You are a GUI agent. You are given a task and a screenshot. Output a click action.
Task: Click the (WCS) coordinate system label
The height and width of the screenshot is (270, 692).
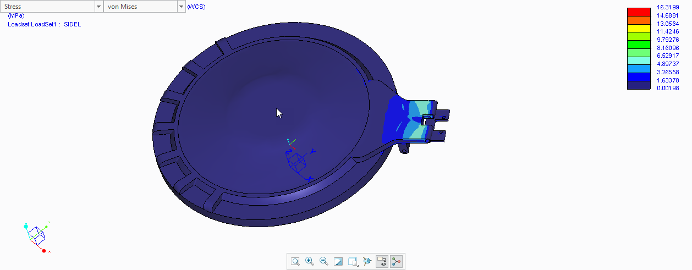[x=196, y=7]
